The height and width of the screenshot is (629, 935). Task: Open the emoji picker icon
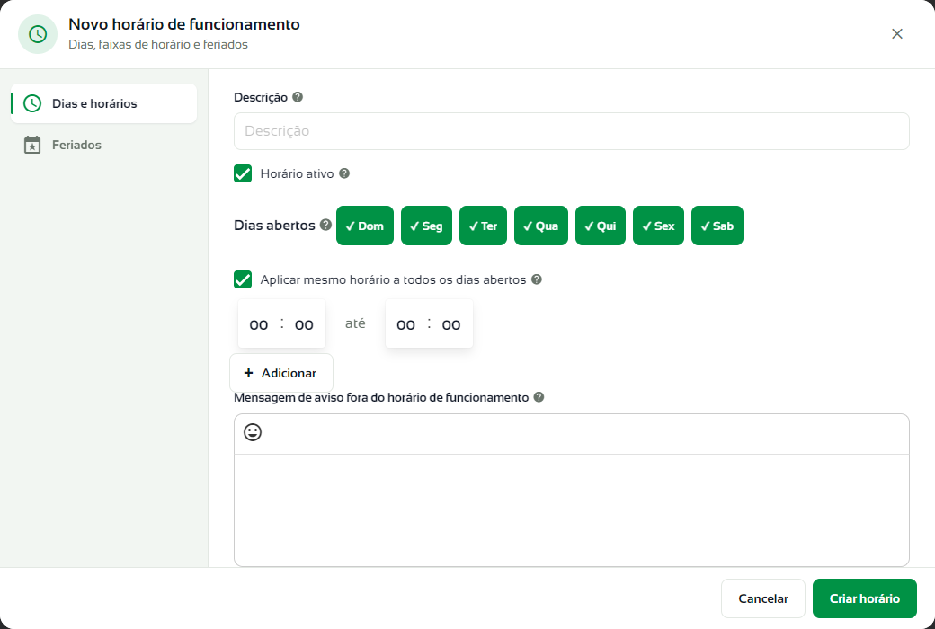[253, 432]
